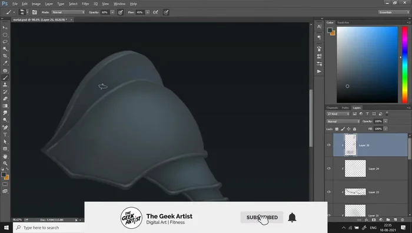Toggle lock image pixels
Screen dimensions: 412x233
click(343, 129)
